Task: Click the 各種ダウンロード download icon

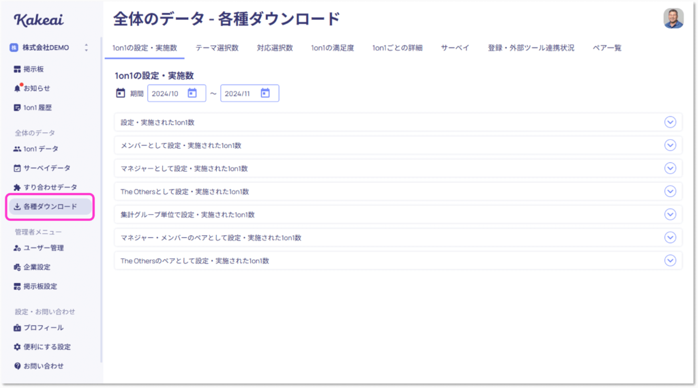Action: click(x=17, y=206)
